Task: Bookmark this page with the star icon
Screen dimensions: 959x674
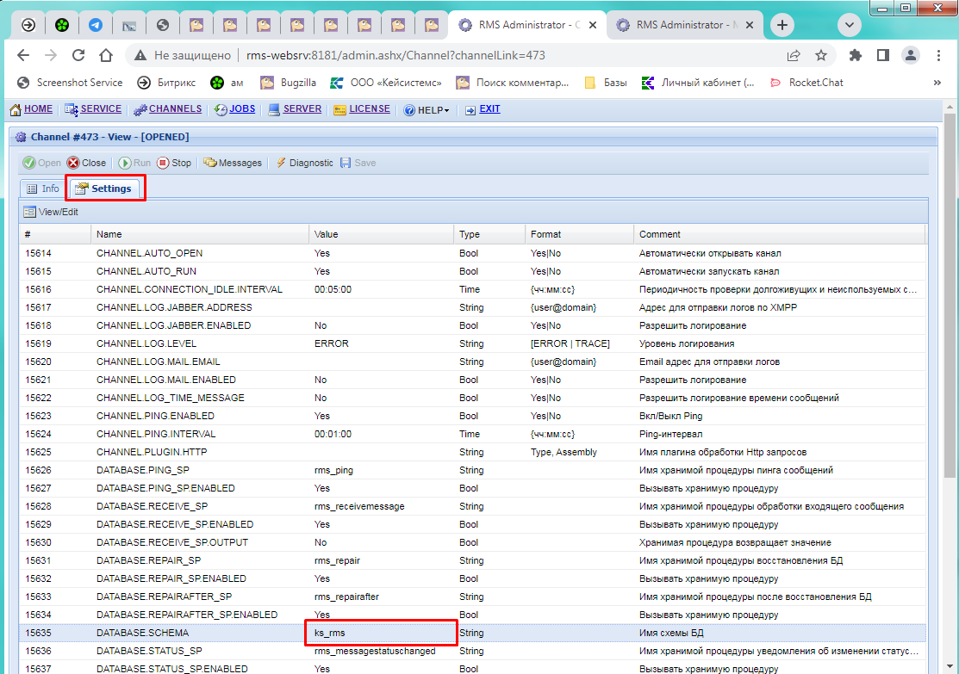Action: [821, 56]
